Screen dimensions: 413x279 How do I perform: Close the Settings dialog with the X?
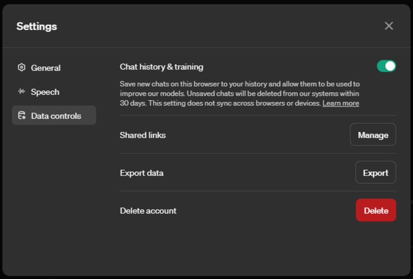(389, 26)
